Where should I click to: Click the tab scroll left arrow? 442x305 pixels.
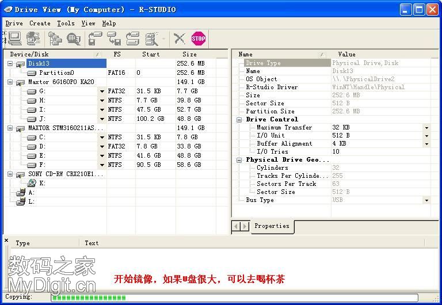click(236, 226)
